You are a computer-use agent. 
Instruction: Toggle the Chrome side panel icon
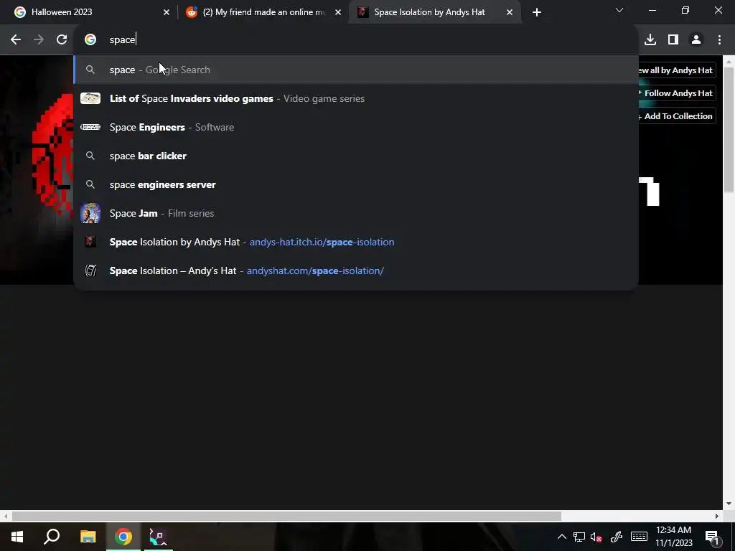673,40
